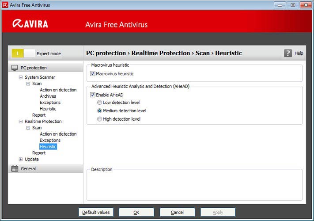Expand the Update tree node
This screenshot has height=221, width=314.
pos(20,159)
